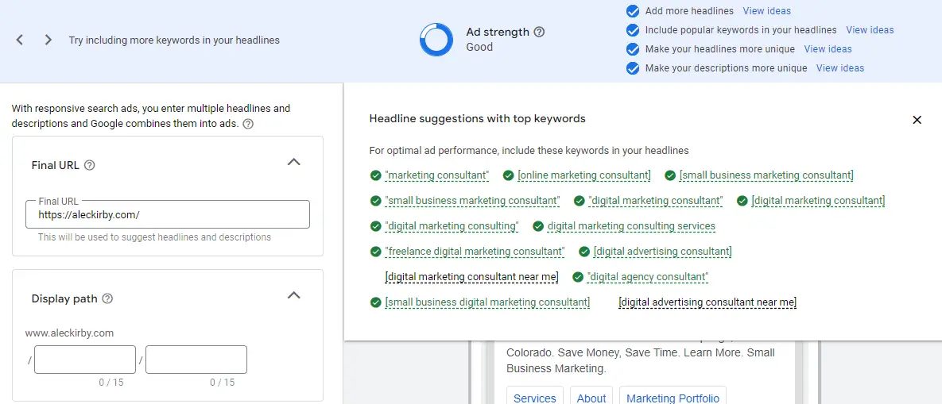The height and width of the screenshot is (404, 942).
Task: Click Include popular keywords checkmark
Action: (x=633, y=30)
